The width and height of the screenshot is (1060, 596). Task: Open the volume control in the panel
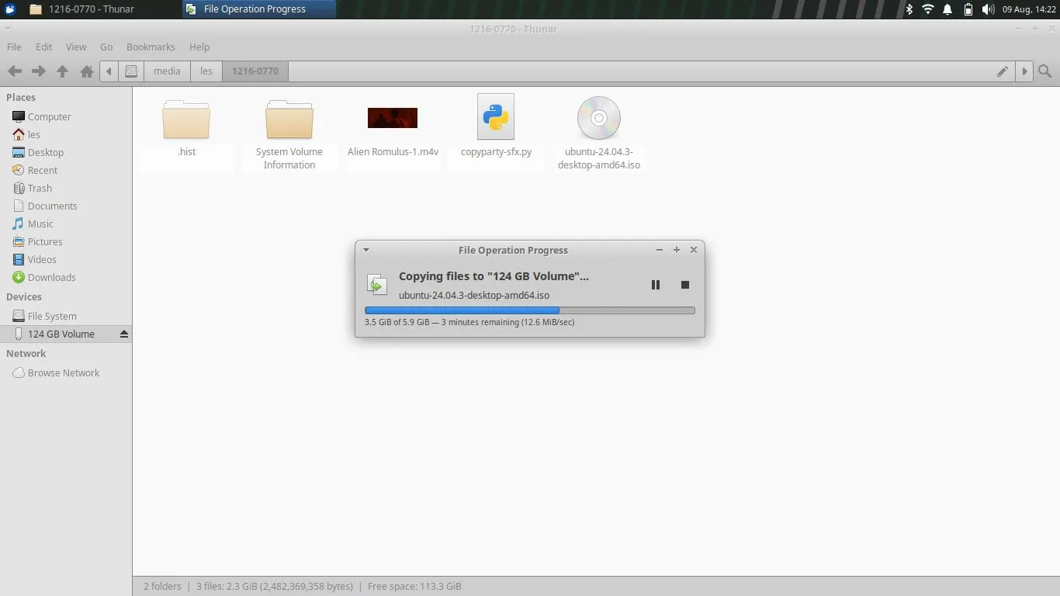click(987, 9)
